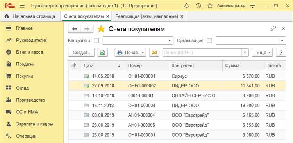Toggle favorite star next to Счета покупателям

[x=101, y=29]
